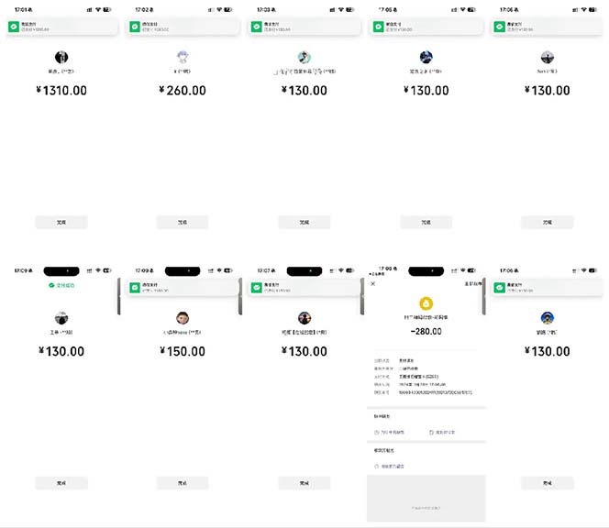Click the yellow money bag icon
This screenshot has width=609, height=528.
[426, 303]
